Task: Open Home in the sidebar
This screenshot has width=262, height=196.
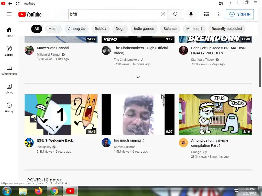Action: [x=9, y=32]
